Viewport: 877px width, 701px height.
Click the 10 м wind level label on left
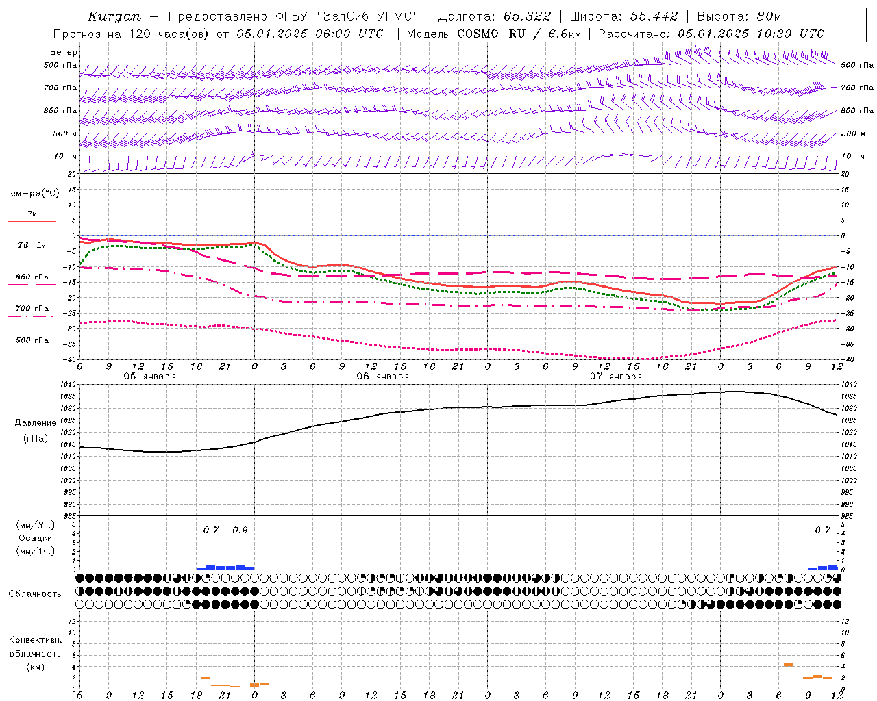[66, 156]
